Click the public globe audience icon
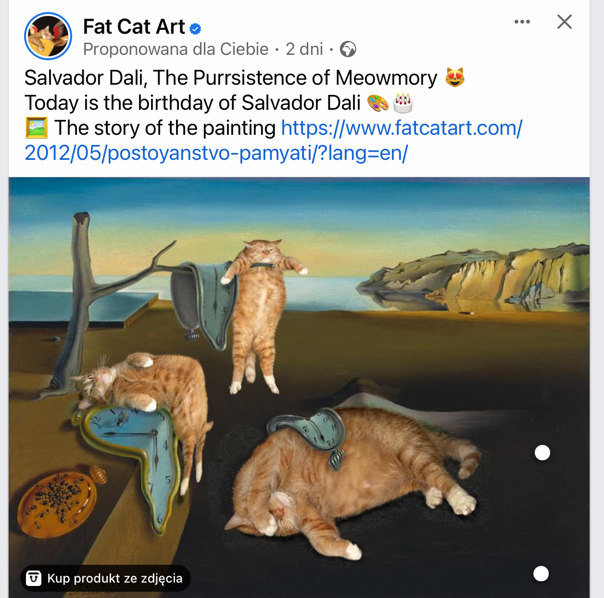 348,49
